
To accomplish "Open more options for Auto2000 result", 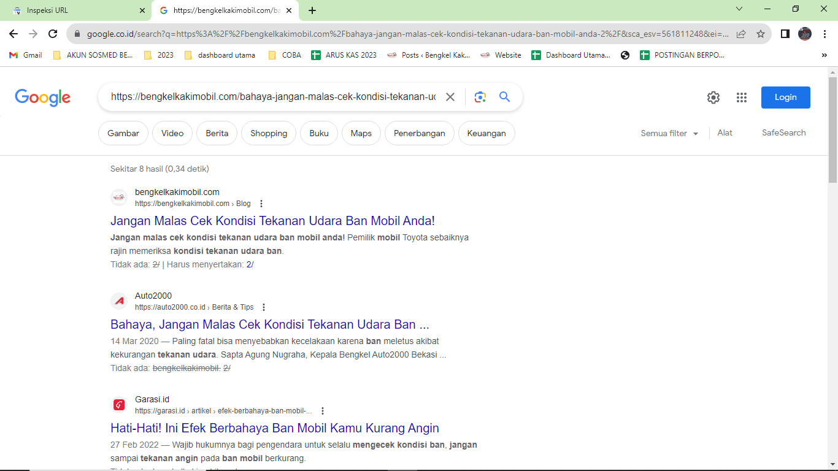I will [264, 307].
